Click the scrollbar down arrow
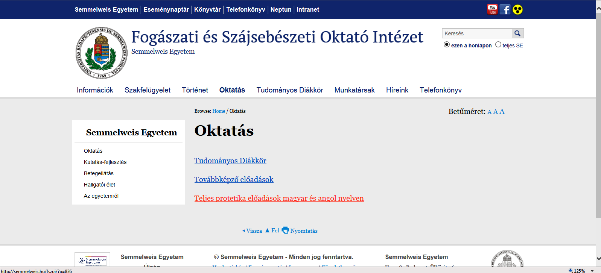601x273 pixels. (x=598, y=259)
